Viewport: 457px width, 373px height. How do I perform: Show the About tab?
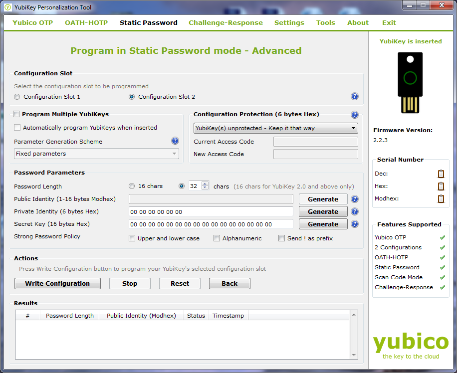[x=358, y=23]
